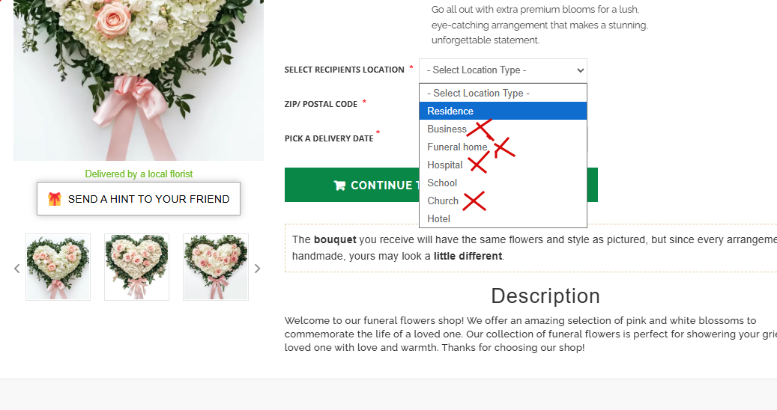777x410 pixels.
Task: View the third heart bouquet thumbnail
Action: click(x=216, y=267)
